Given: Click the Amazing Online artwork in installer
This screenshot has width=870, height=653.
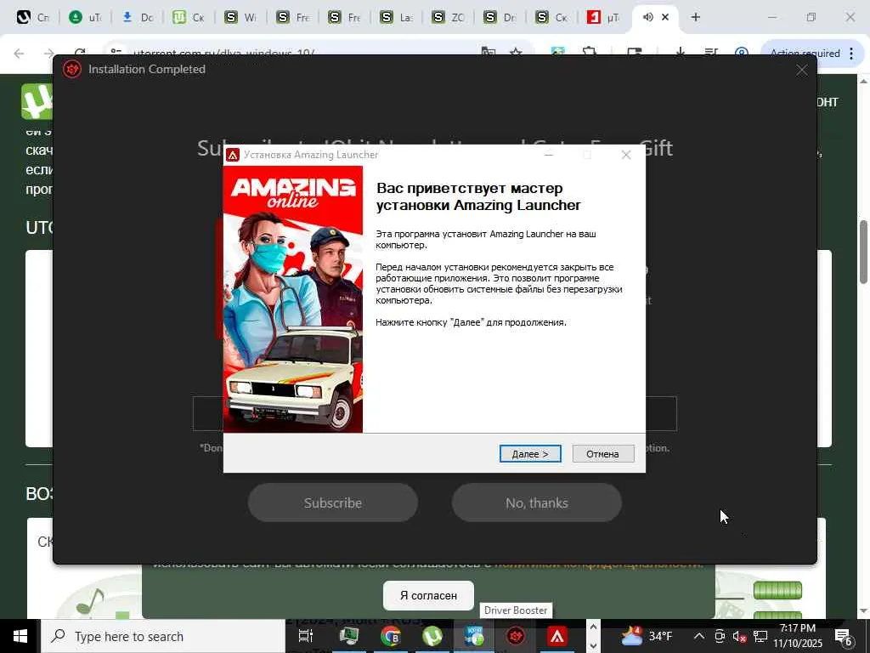Looking at the screenshot, I should coord(293,299).
